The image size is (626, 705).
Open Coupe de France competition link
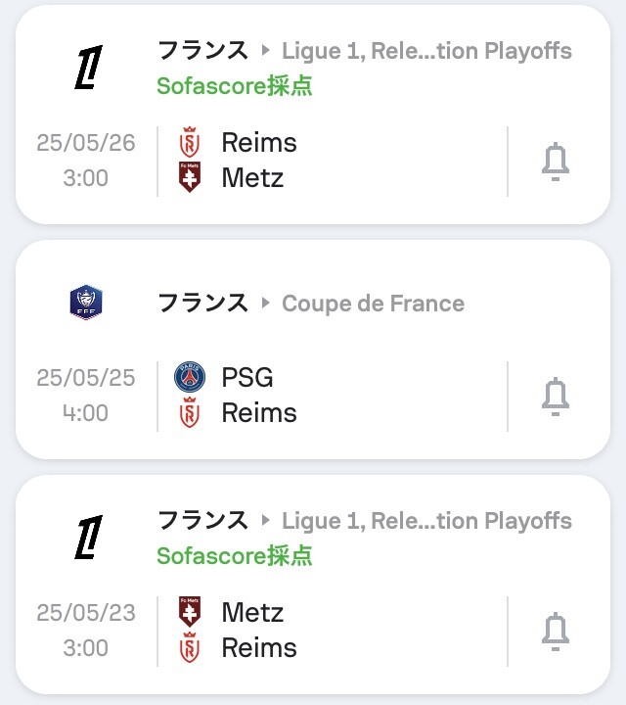point(374,304)
